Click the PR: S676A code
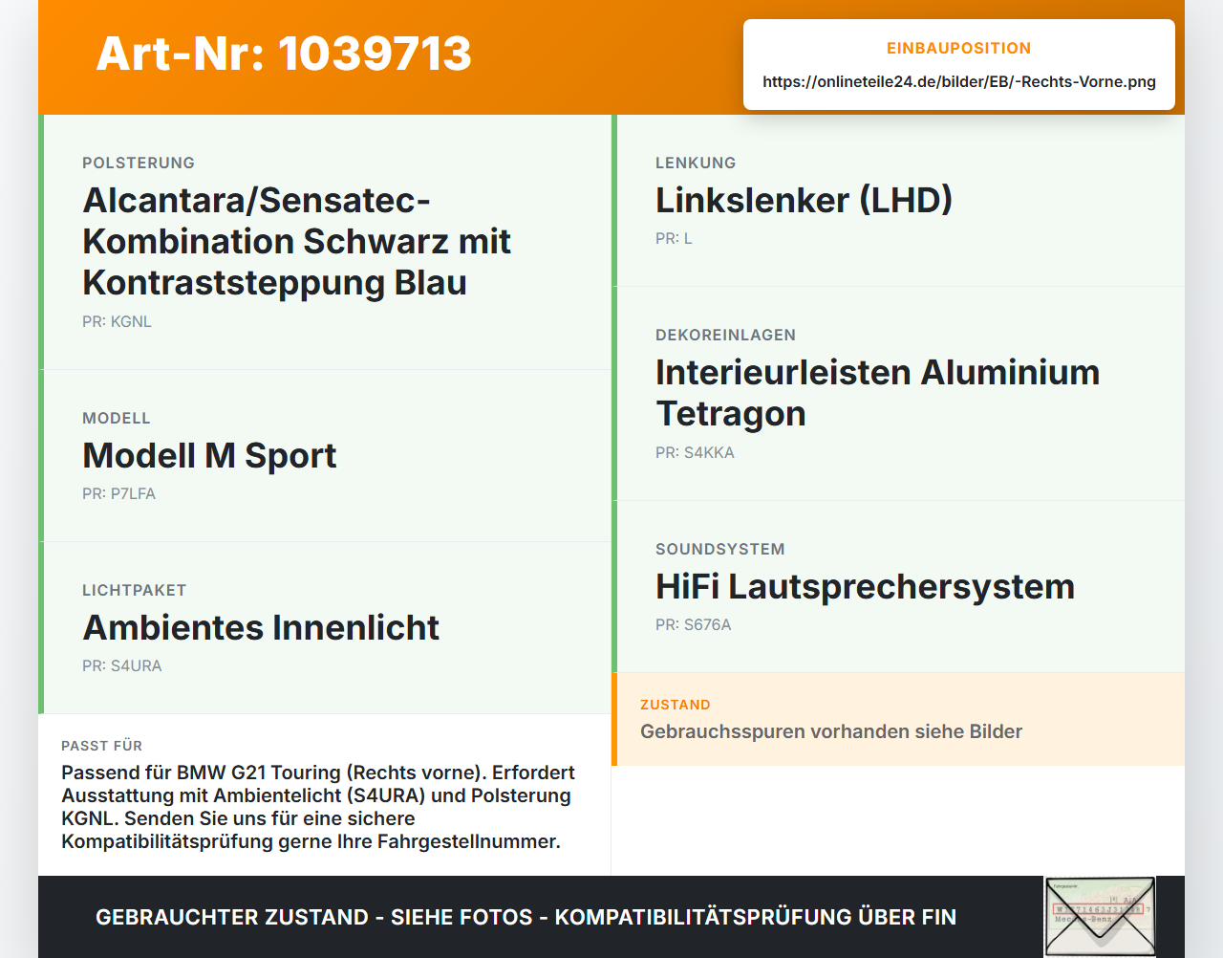 pos(693,625)
